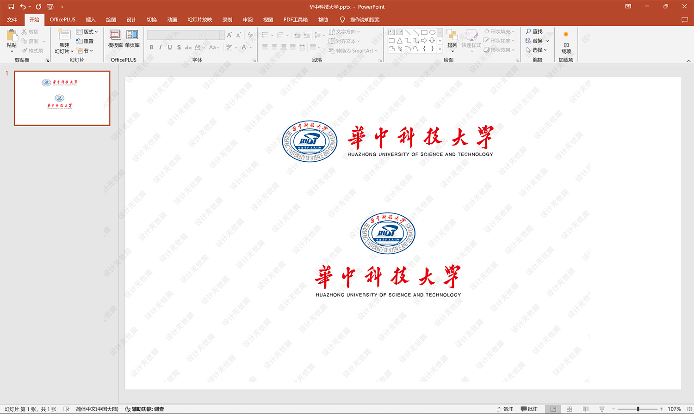Select the rectangle shape in shapes gallery
The width and height of the screenshot is (694, 414).
424,32
